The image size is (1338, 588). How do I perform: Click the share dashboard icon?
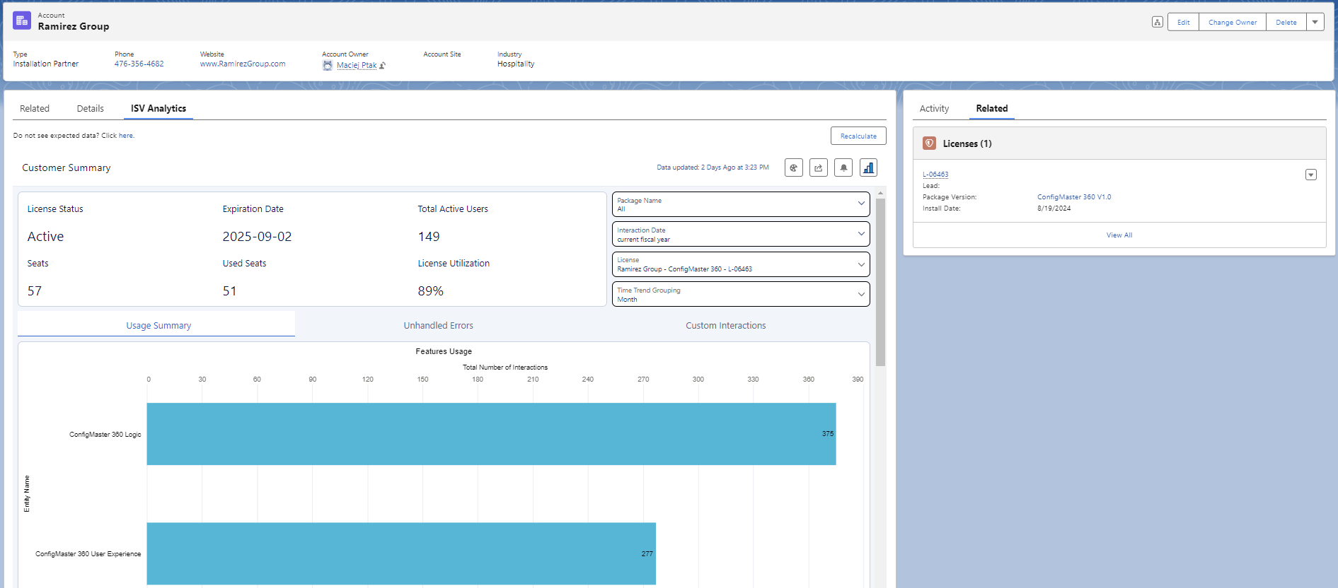point(819,167)
